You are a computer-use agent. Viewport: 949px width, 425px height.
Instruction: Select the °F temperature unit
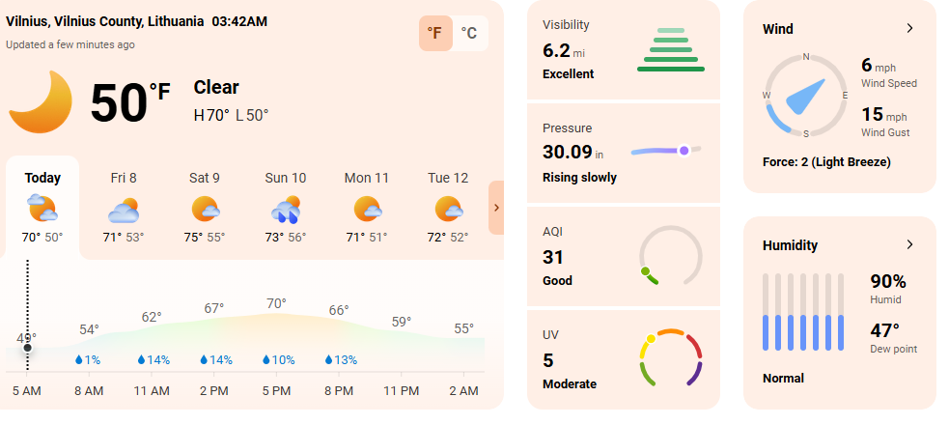click(x=435, y=33)
